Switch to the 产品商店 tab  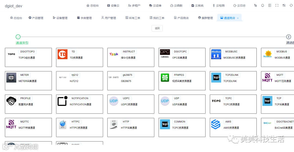pos(181,18)
